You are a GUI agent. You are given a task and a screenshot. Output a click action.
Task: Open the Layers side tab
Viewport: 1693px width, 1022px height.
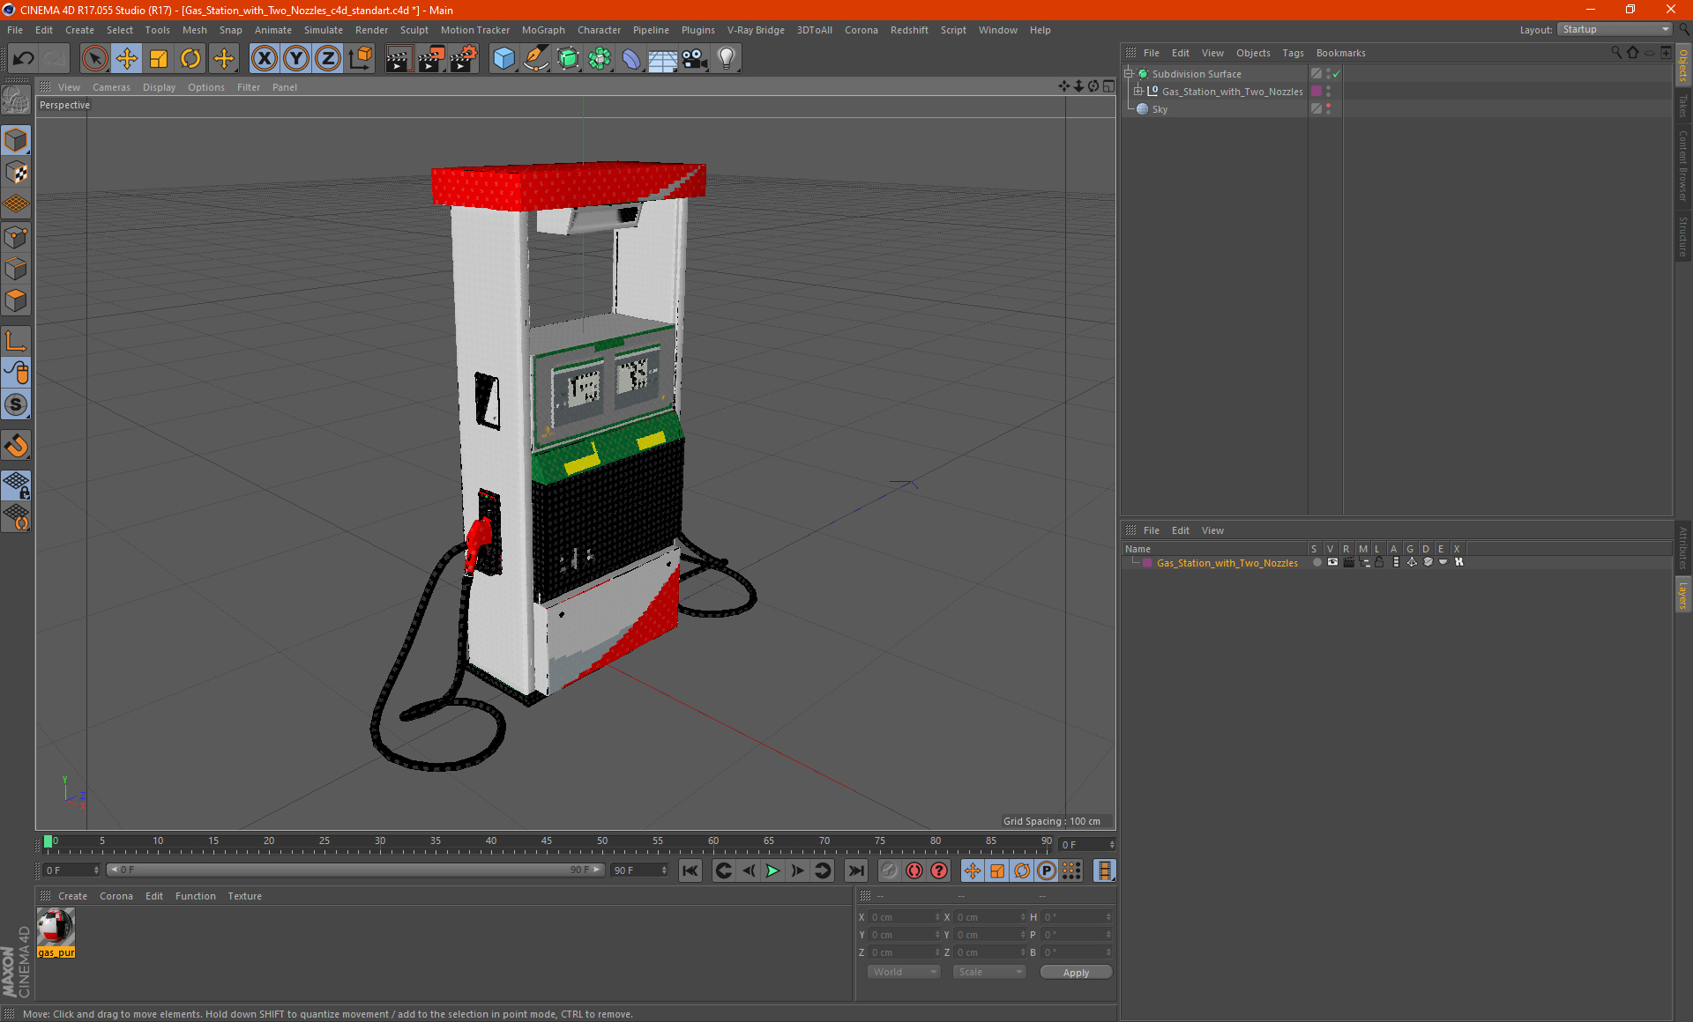pos(1682,595)
